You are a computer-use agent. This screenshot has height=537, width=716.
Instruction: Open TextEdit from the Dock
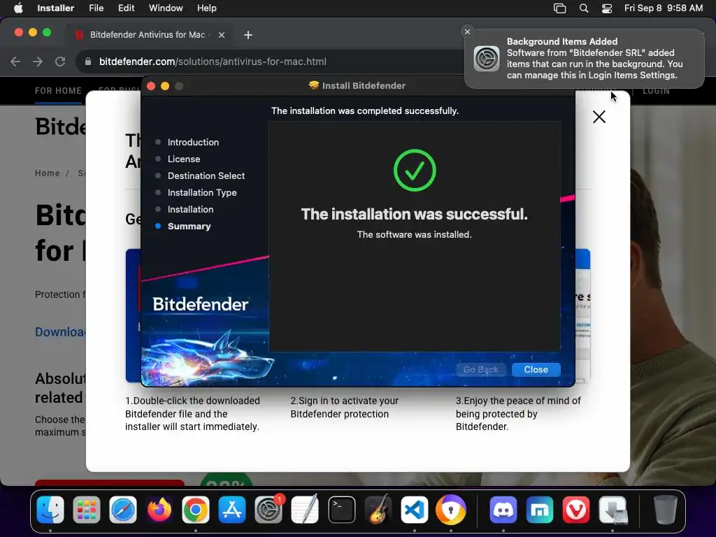click(305, 510)
